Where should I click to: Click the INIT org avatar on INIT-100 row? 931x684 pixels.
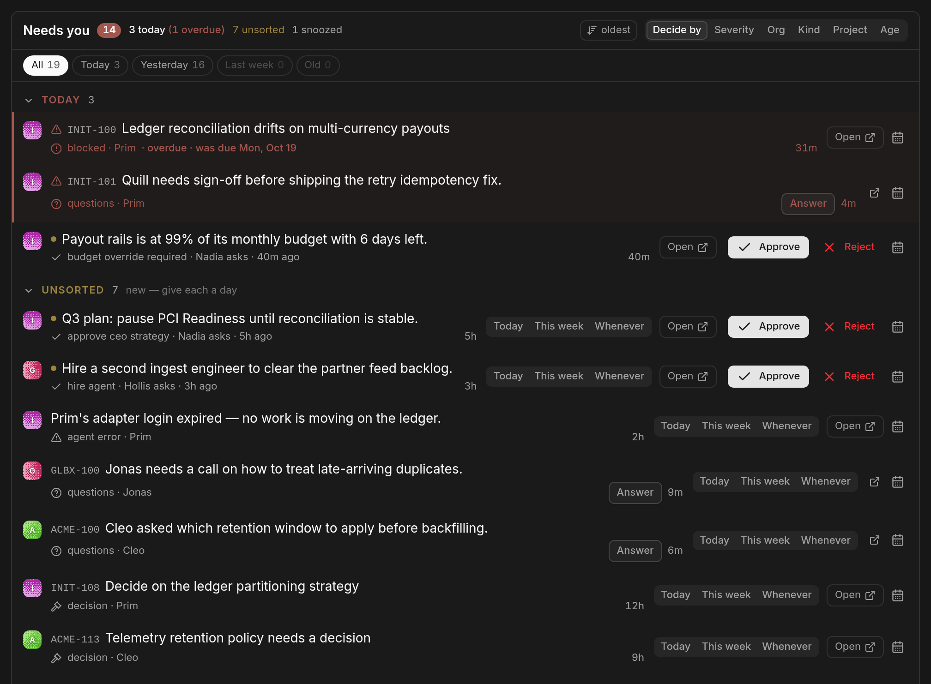pyautogui.click(x=32, y=130)
